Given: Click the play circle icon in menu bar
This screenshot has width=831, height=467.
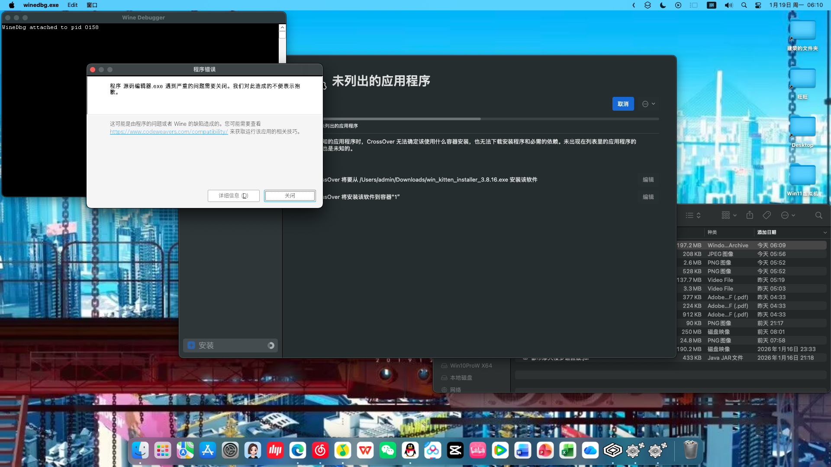Looking at the screenshot, I should (x=678, y=5).
